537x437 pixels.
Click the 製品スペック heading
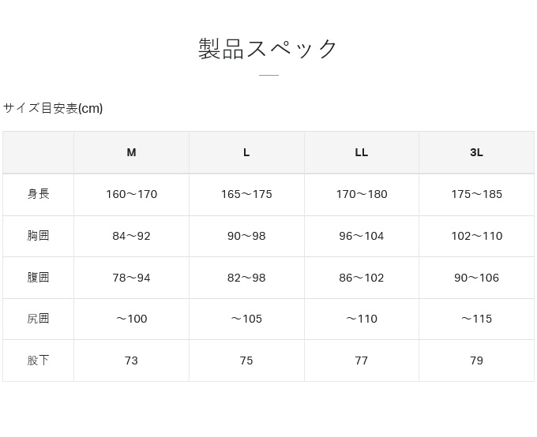click(x=268, y=49)
